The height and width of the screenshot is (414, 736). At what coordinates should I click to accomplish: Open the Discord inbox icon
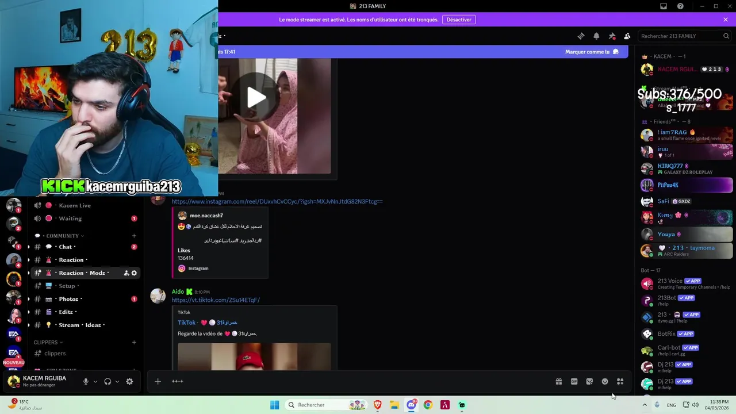pos(664,6)
